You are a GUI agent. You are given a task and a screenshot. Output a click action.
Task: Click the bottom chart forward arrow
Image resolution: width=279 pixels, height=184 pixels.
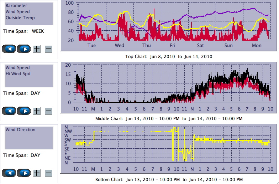click(x=23, y=173)
